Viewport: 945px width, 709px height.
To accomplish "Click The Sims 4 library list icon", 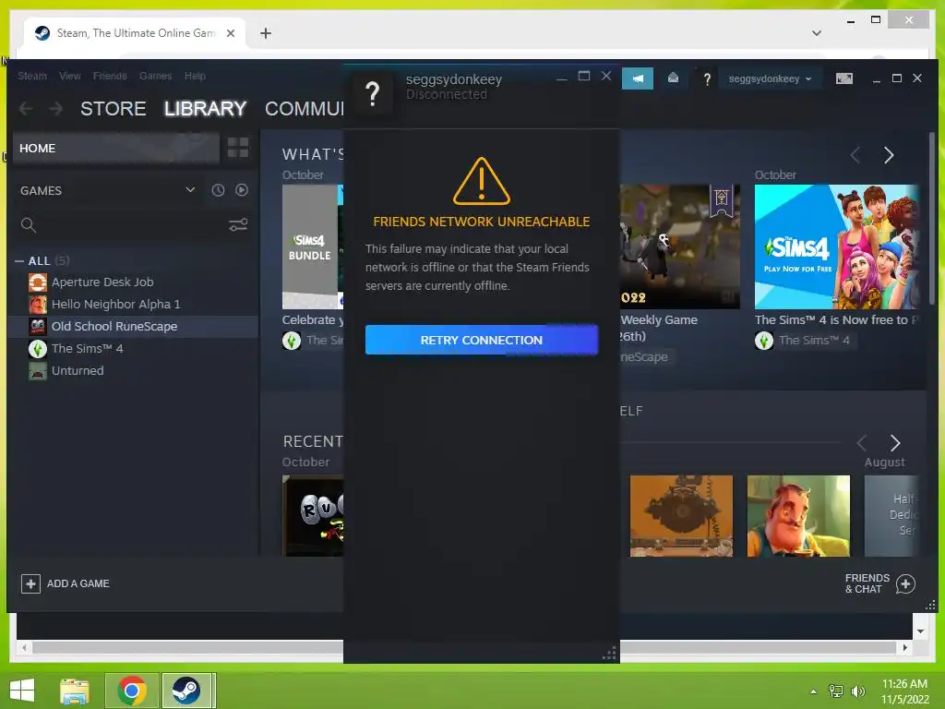I will (37, 349).
